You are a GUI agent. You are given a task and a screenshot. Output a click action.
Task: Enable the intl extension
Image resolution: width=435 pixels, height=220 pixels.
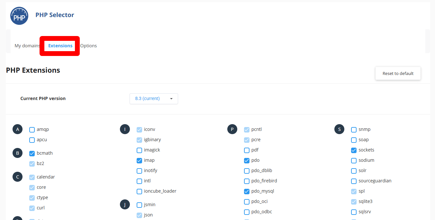point(139,181)
